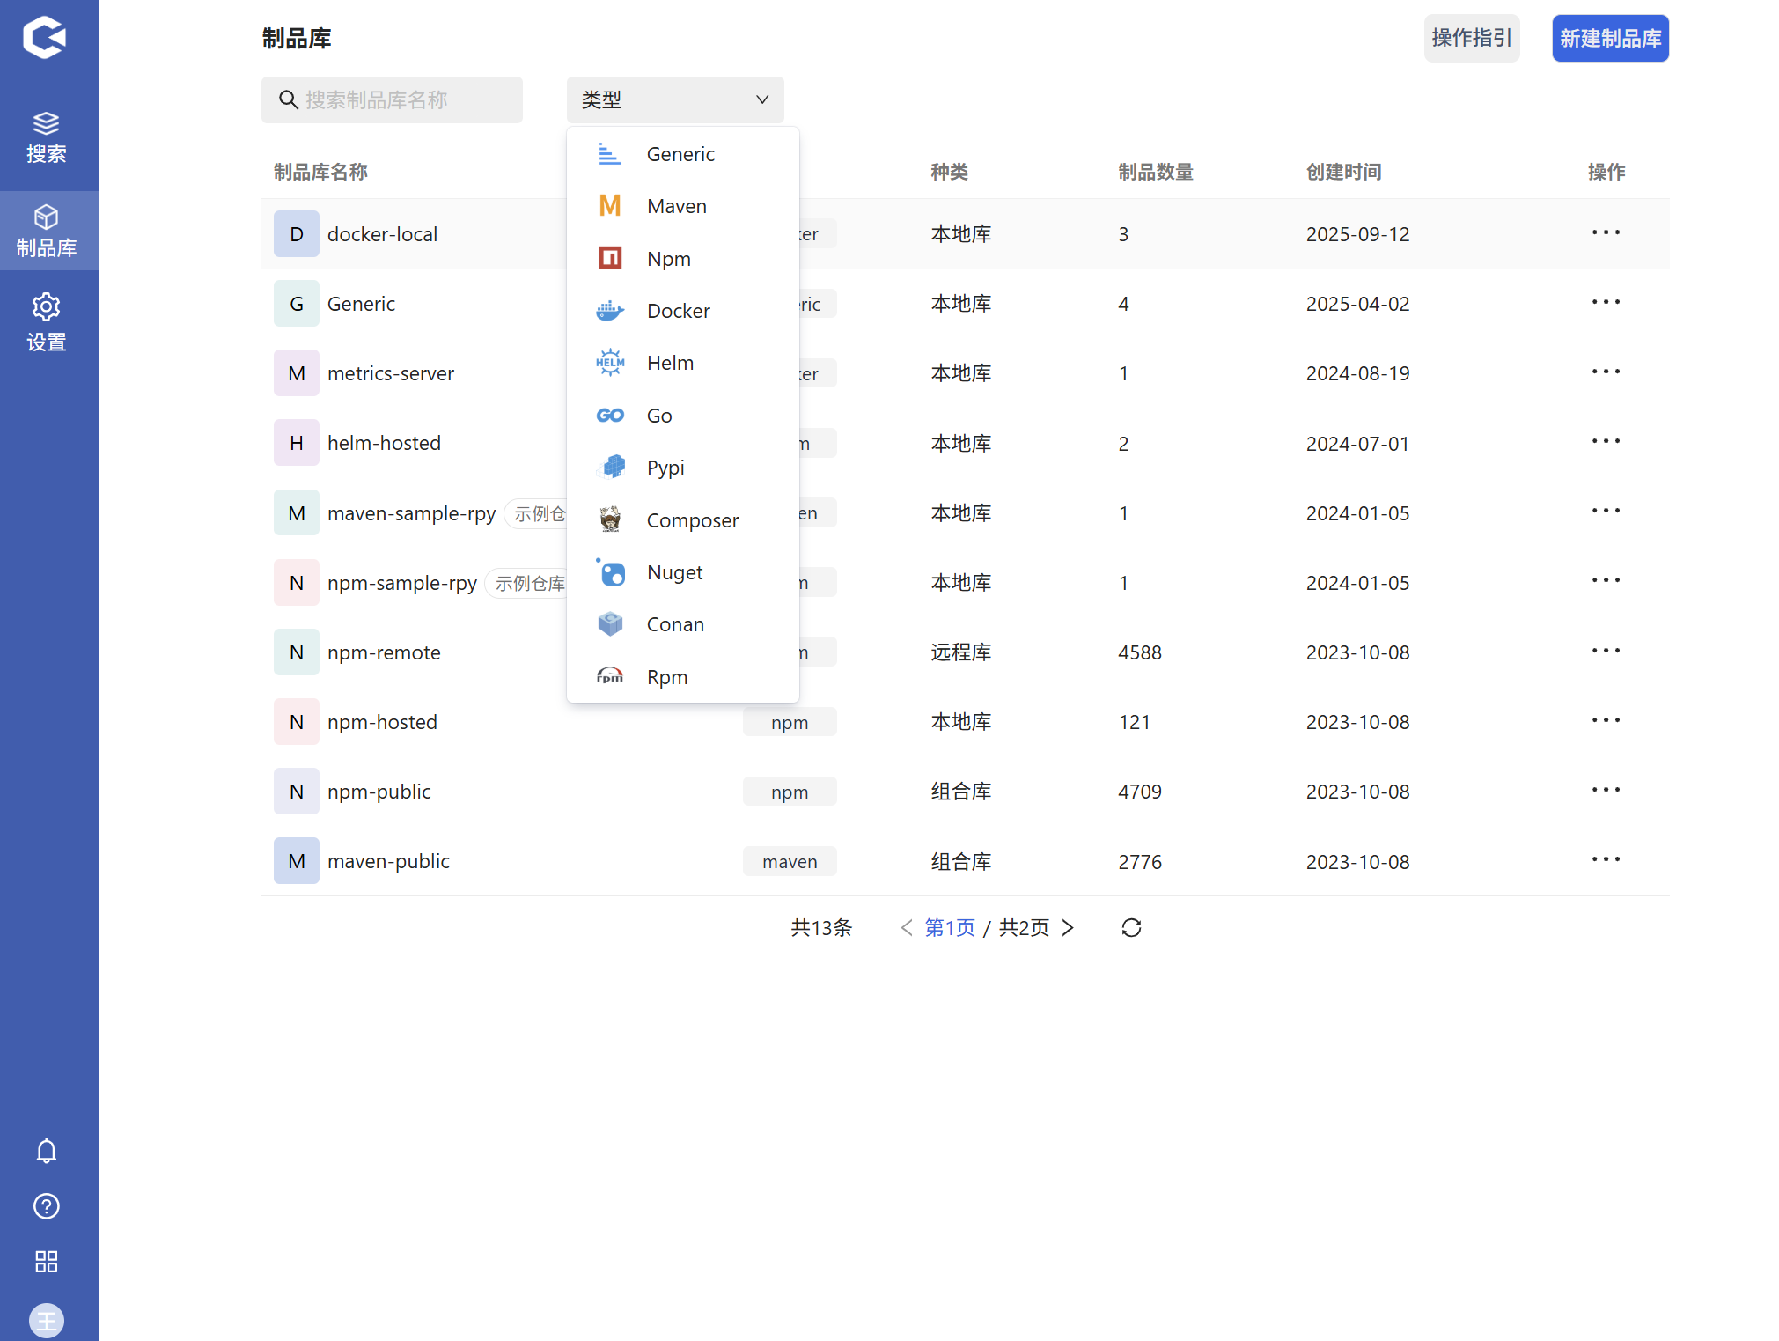The image size is (1779, 1341).
Task: Click the New Repository blue button
Action: (1609, 39)
